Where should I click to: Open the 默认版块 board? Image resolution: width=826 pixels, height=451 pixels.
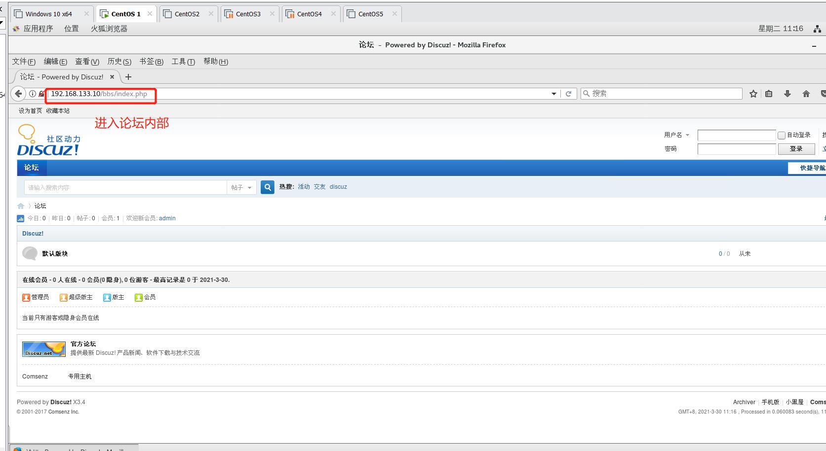click(x=55, y=254)
